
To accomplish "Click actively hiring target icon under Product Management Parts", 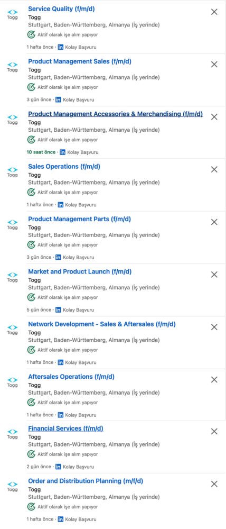I will click(x=31, y=244).
